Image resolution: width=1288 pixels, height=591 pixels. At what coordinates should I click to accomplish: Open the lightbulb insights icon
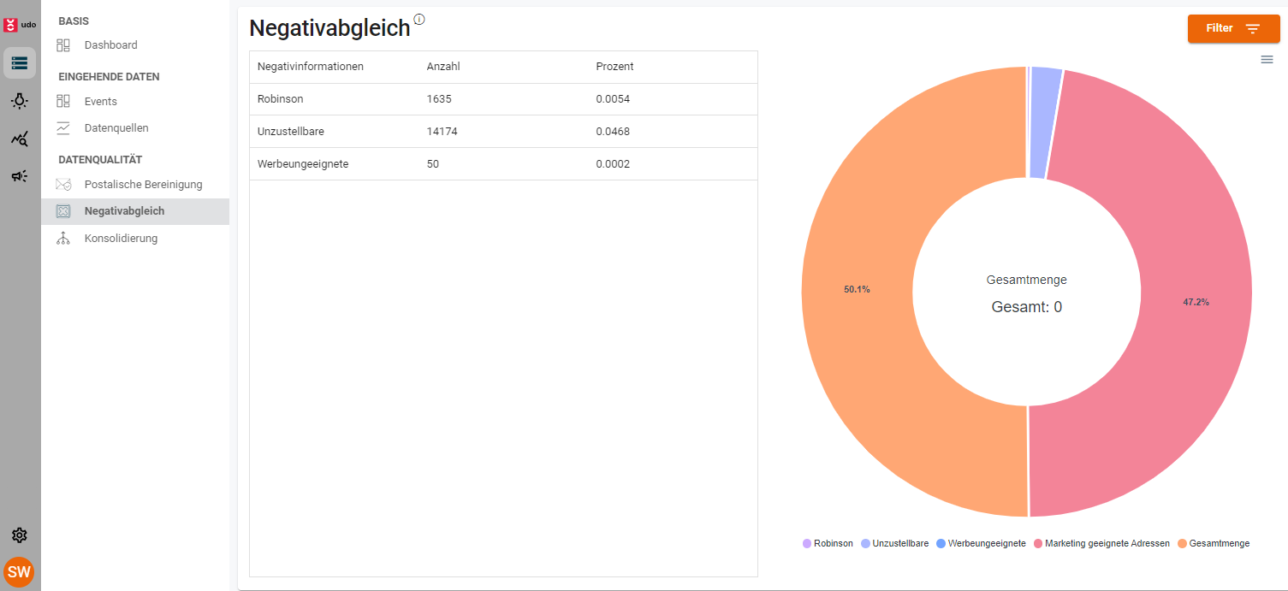(20, 102)
